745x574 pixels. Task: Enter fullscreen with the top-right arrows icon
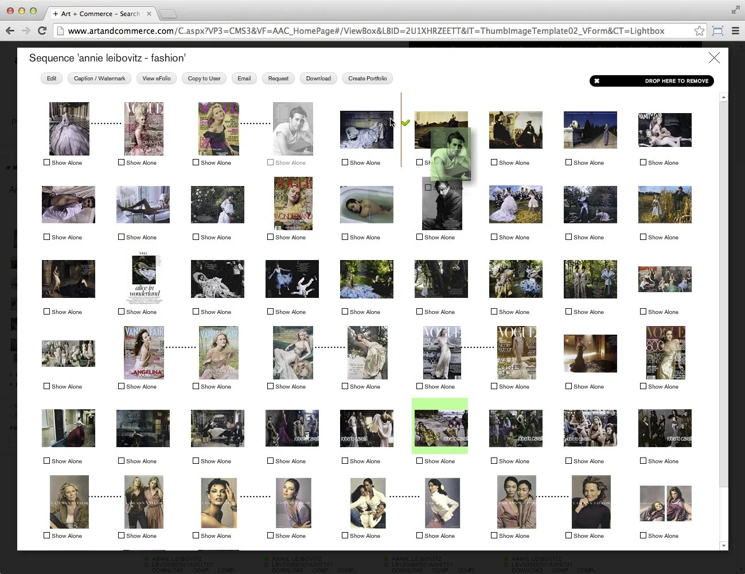point(736,10)
